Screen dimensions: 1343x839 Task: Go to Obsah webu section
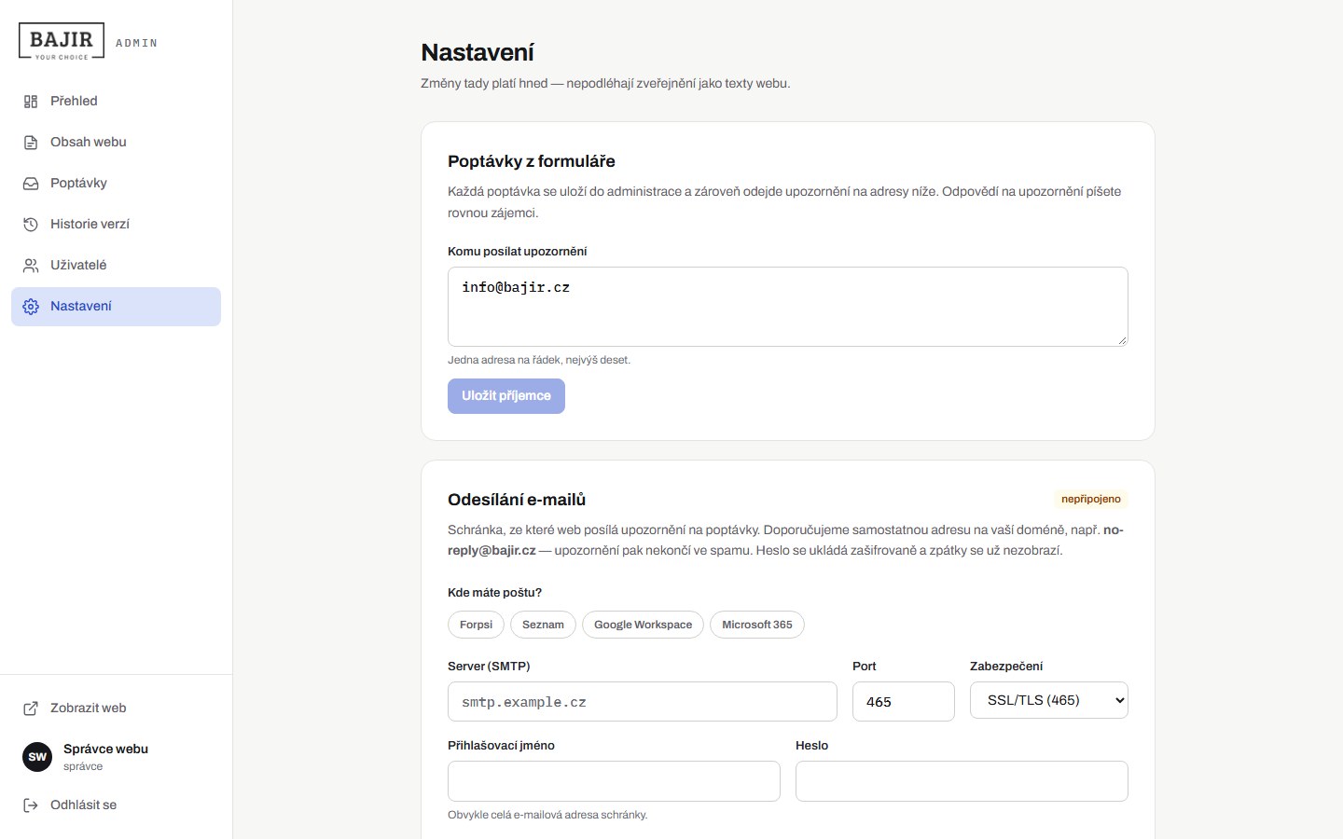pos(116,143)
